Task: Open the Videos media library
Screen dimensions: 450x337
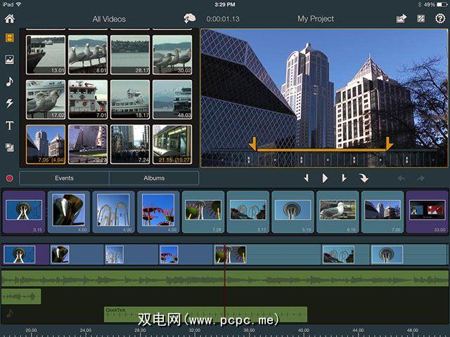Action: pyautogui.click(x=10, y=38)
